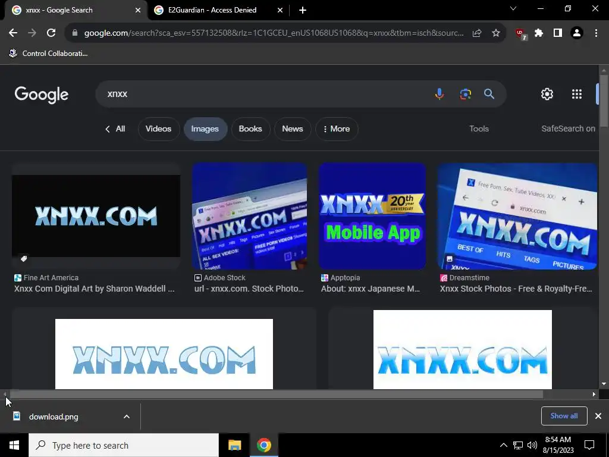Screen dimensions: 609x457
Task: Expand download.png options chevron
Action: 127,417
